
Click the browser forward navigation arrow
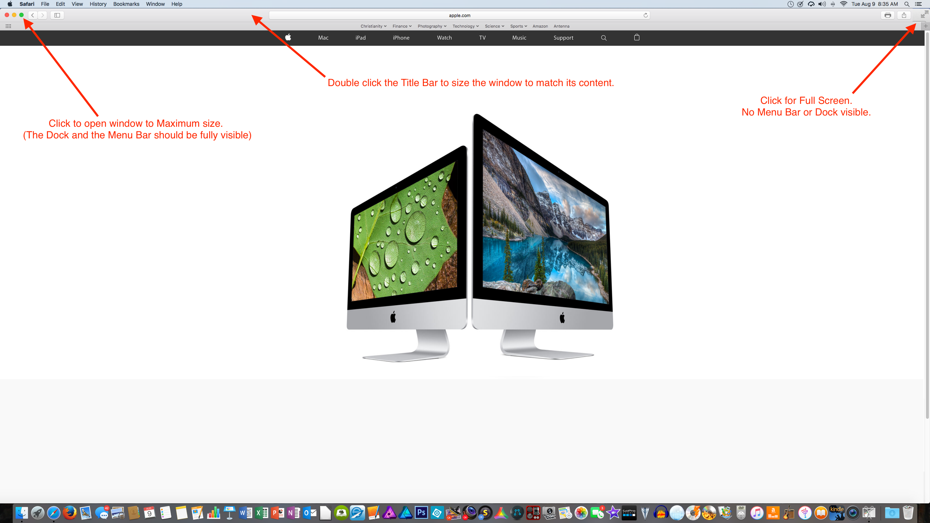[41, 15]
